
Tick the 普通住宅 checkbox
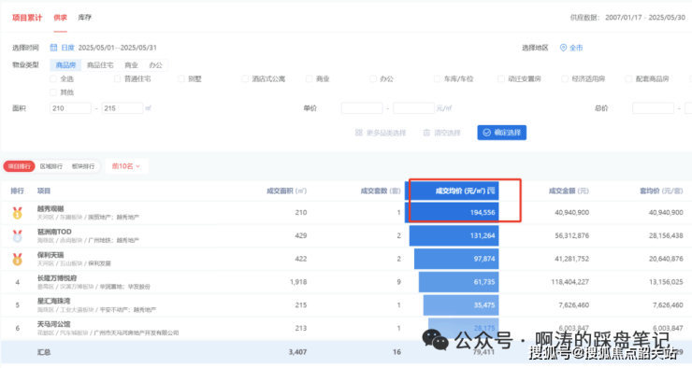[117, 78]
